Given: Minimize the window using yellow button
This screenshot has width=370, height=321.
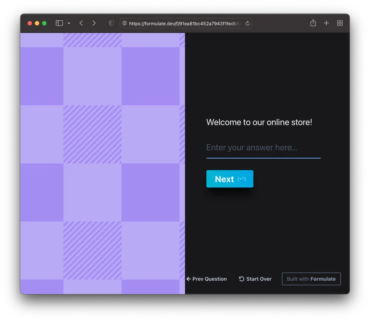Looking at the screenshot, I should coord(37,23).
